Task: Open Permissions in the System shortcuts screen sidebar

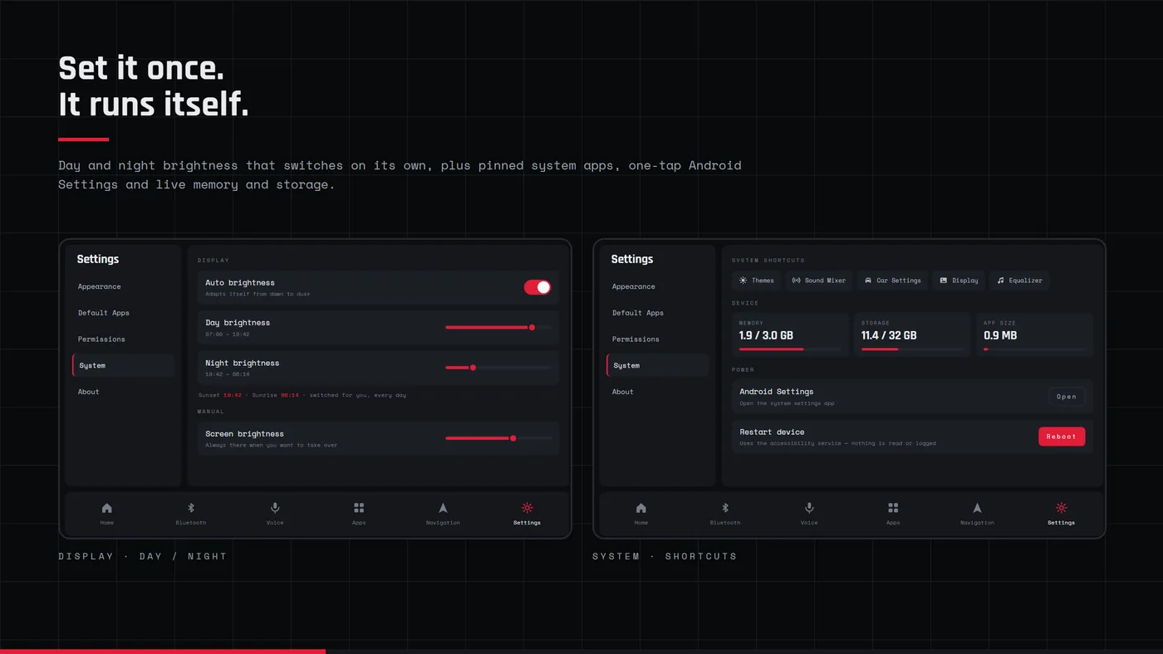Action: (x=657, y=339)
